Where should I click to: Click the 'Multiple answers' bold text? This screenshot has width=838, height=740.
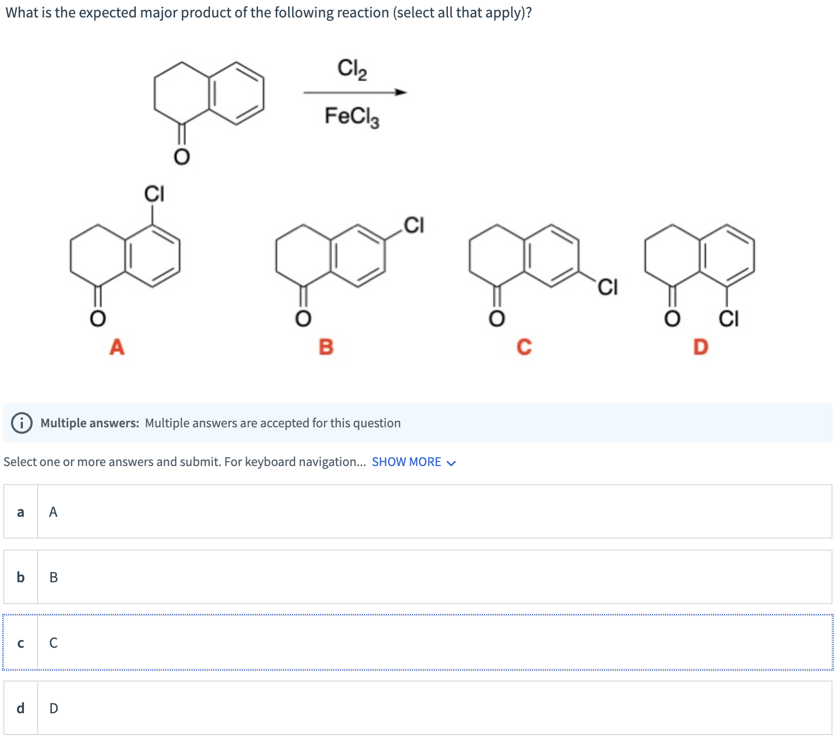[89, 422]
